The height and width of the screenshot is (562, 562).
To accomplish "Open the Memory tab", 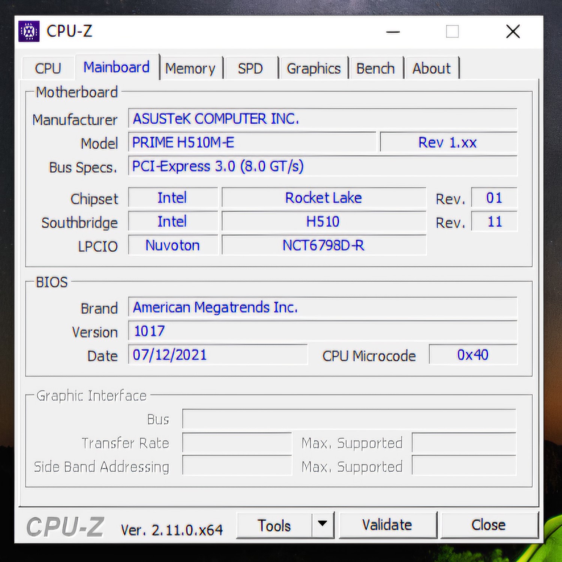I will tap(190, 69).
